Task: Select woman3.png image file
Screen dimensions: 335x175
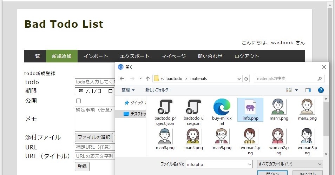Action: click(308, 137)
